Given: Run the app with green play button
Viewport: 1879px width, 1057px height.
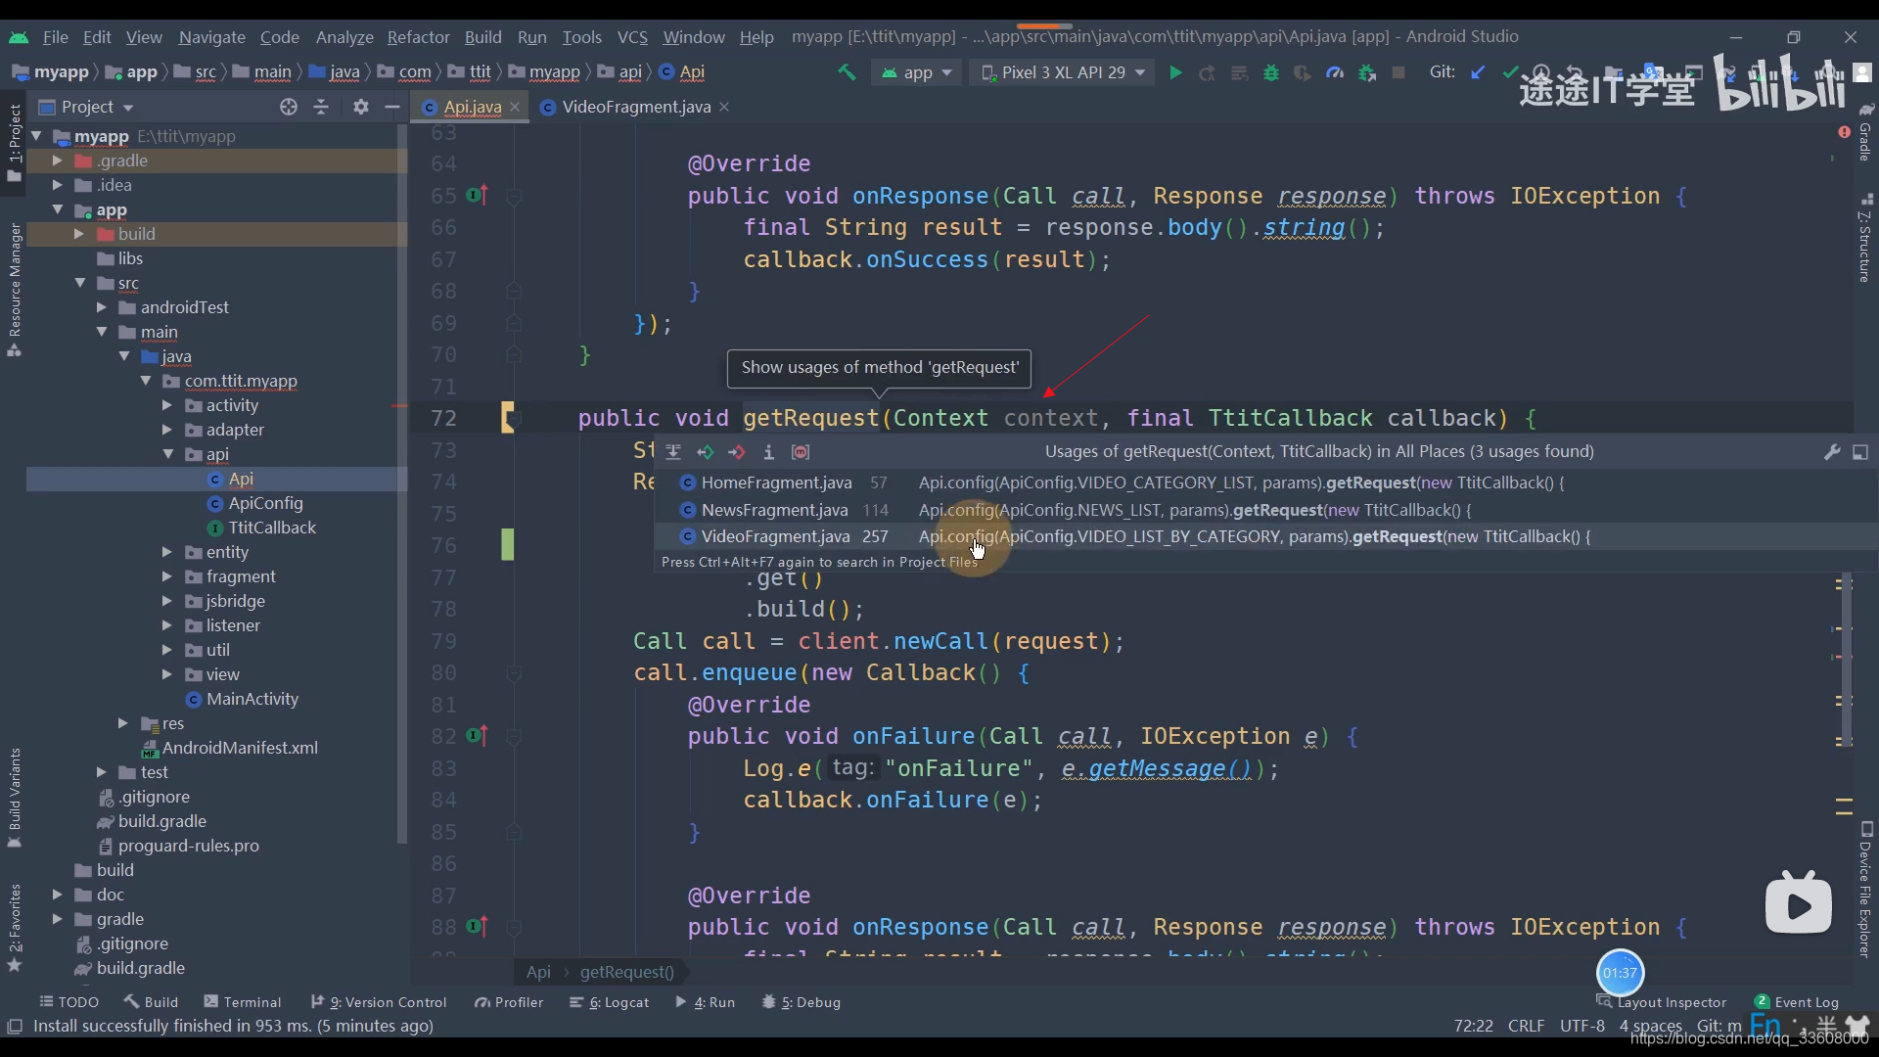Looking at the screenshot, I should tap(1175, 72).
